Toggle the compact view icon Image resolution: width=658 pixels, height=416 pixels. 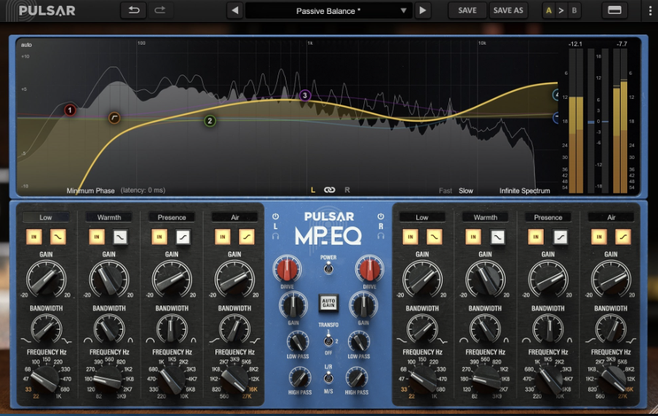614,10
